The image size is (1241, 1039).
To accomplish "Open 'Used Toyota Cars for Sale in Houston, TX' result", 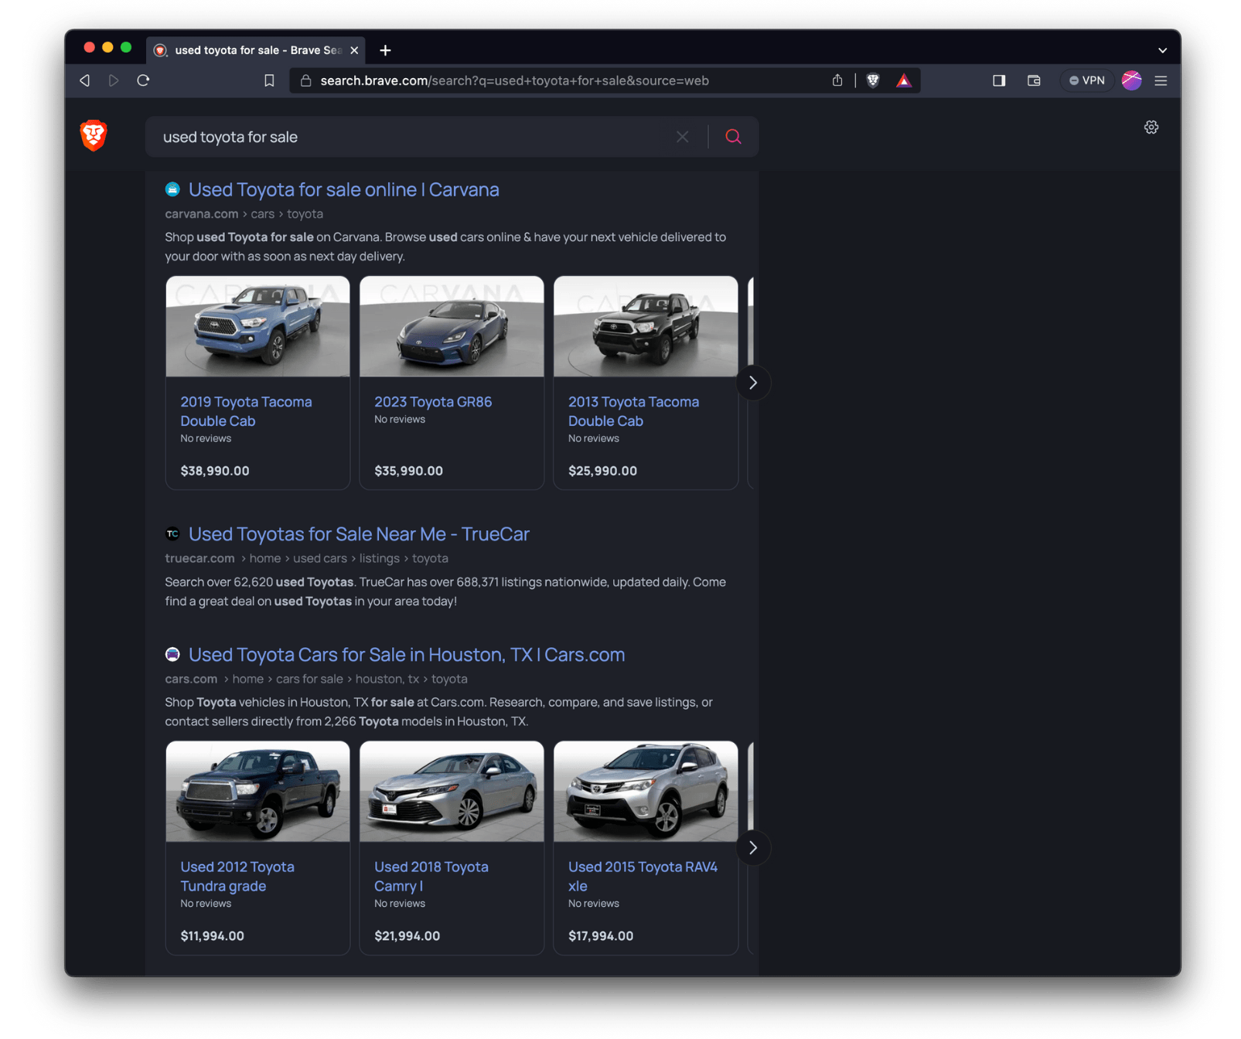I will point(407,655).
